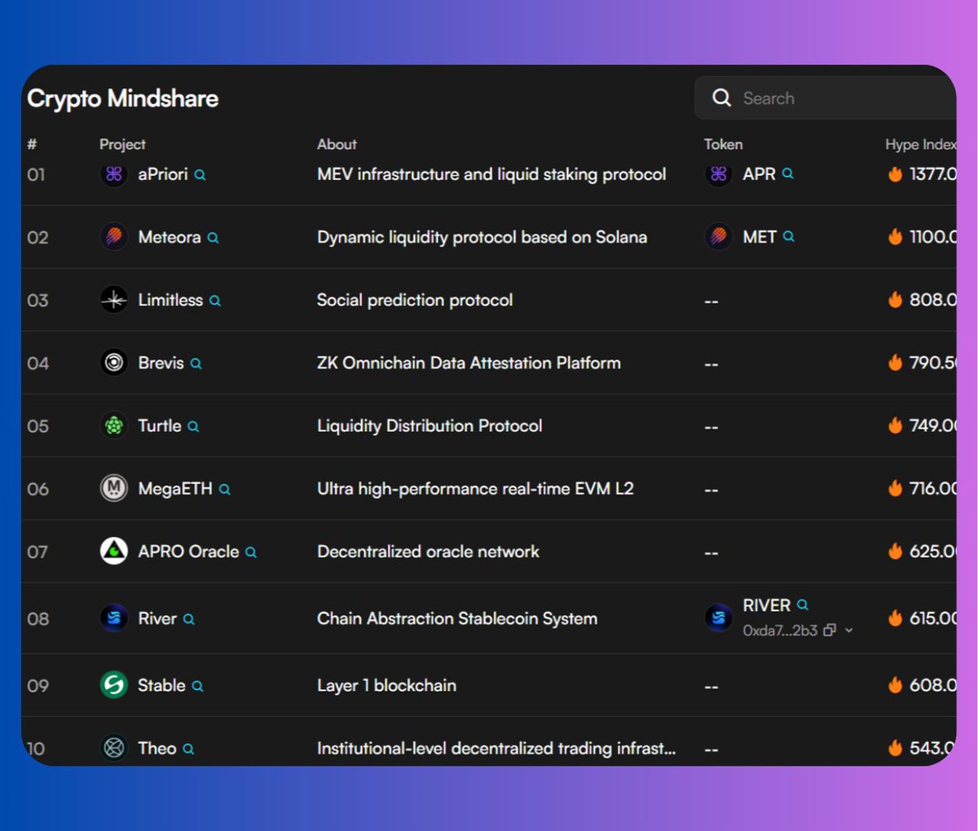Click the MegaETH project logo icon

tap(114, 488)
